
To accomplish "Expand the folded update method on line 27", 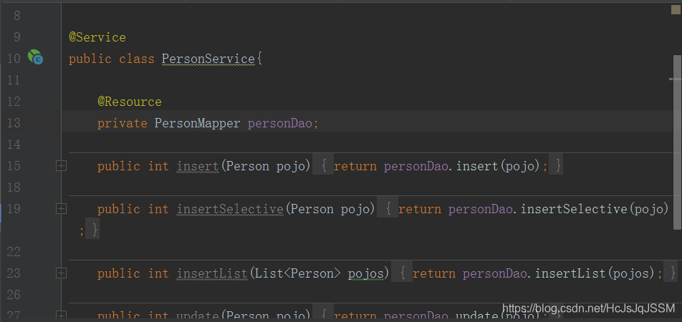I will (x=61, y=315).
